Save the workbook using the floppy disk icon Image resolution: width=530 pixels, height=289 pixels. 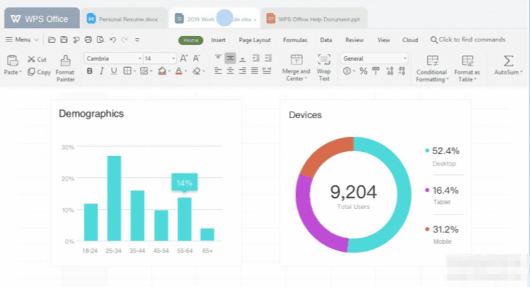pos(64,40)
